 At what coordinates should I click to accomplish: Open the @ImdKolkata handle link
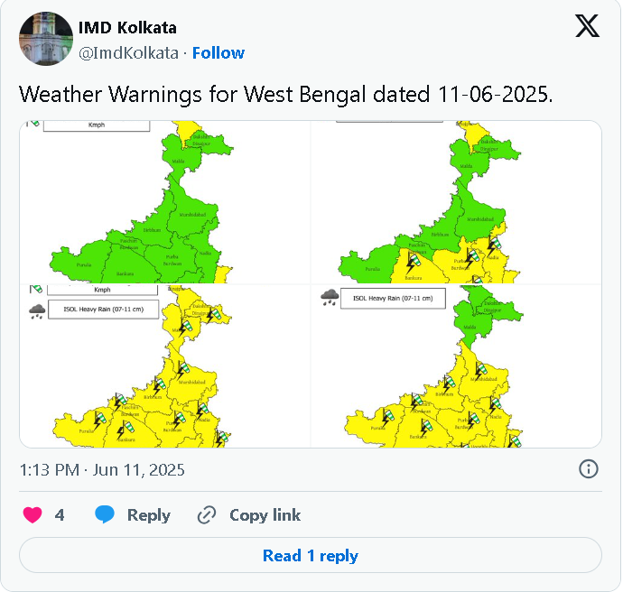coord(128,53)
